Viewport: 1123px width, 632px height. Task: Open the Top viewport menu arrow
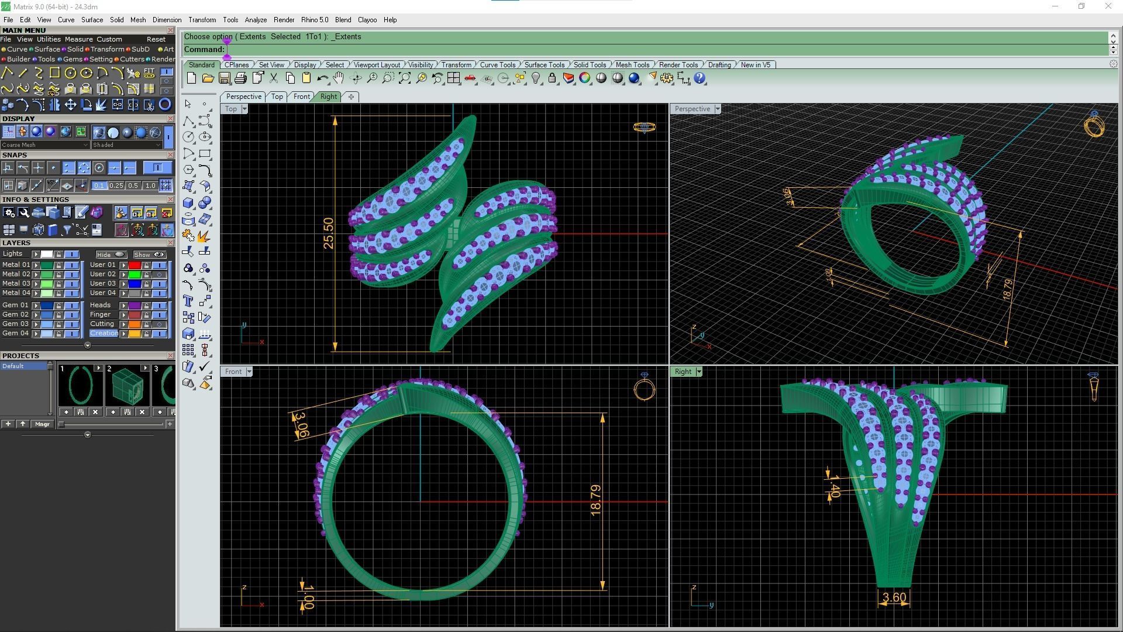click(244, 109)
